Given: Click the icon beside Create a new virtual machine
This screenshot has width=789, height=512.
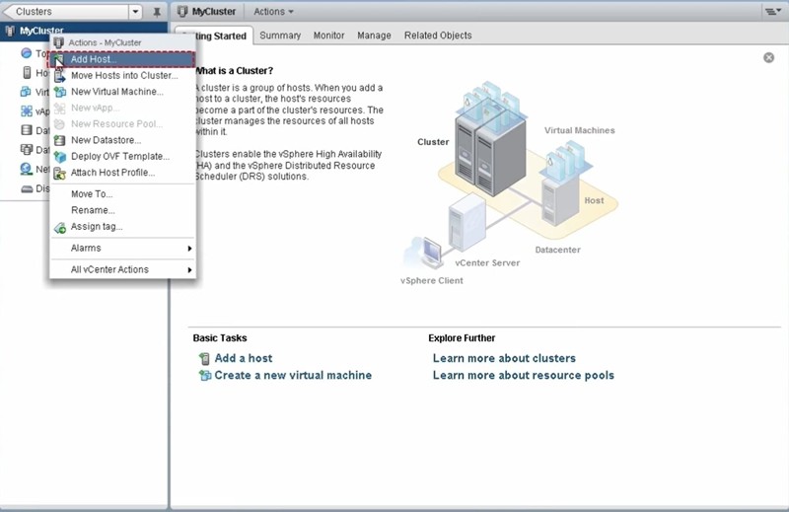Looking at the screenshot, I should (x=205, y=375).
